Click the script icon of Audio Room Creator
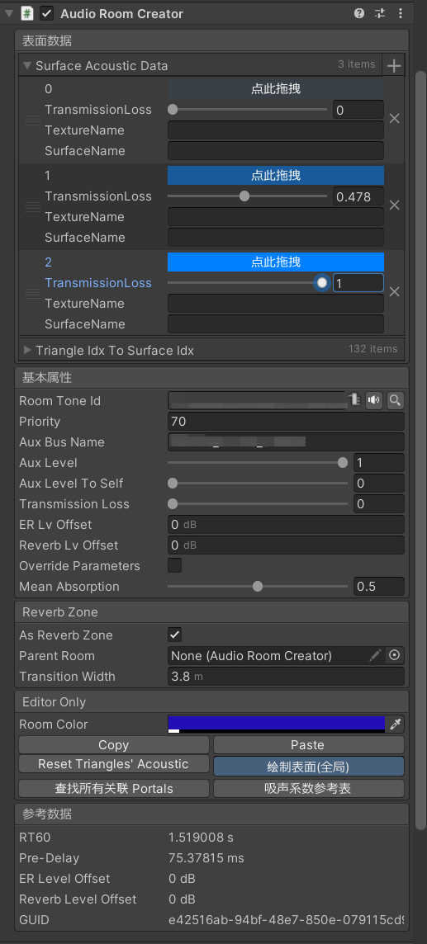Image resolution: width=427 pixels, height=944 pixels. pyautogui.click(x=27, y=12)
